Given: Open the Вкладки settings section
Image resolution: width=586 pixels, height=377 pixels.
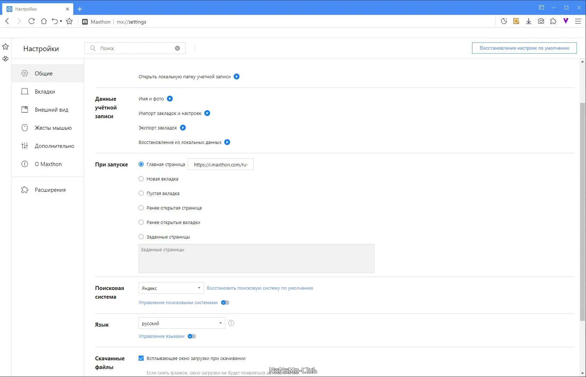Looking at the screenshot, I should point(48,91).
